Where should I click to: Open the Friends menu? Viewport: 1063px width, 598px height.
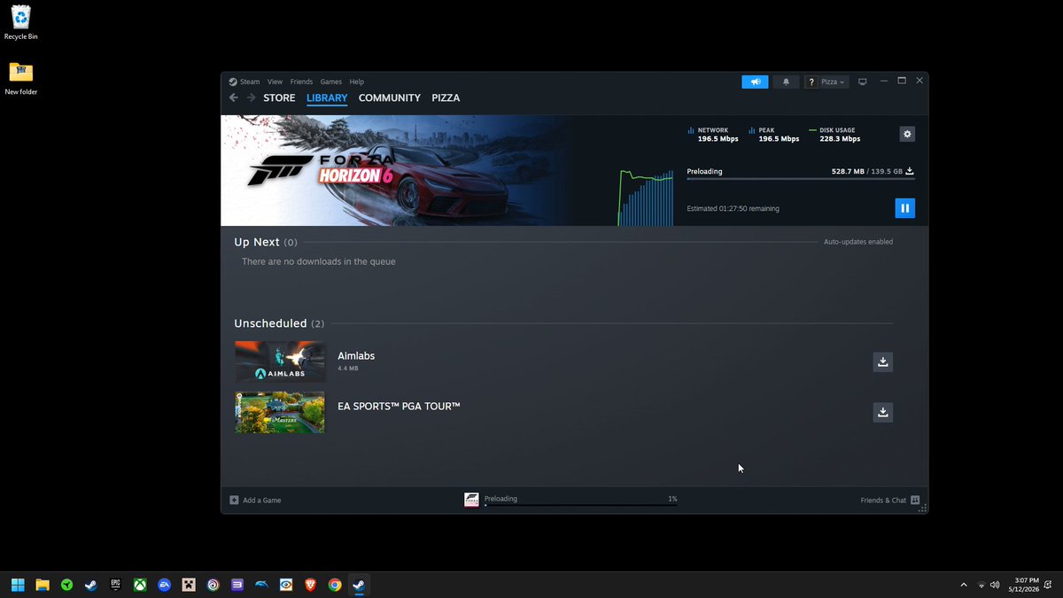[301, 82]
